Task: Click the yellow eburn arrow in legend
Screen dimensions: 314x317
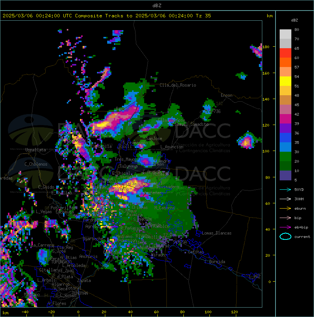Action: pos(285,209)
